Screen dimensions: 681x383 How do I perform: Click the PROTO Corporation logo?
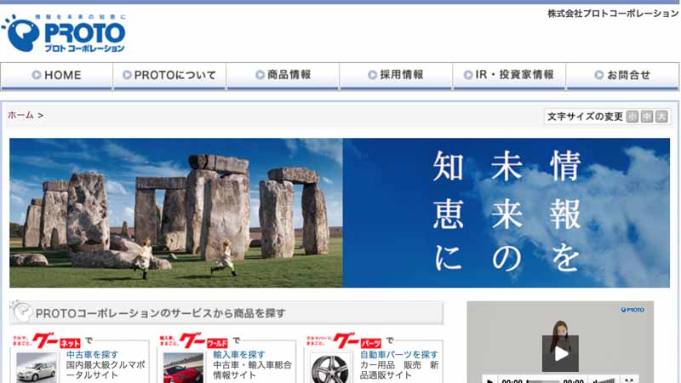(63, 33)
